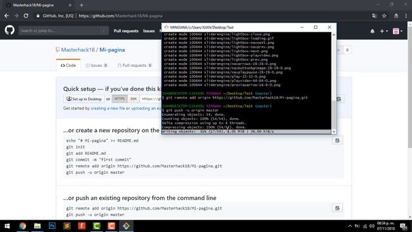Open Git Bash taskbar icon
The width and height of the screenshot is (412, 232).
[126, 226]
